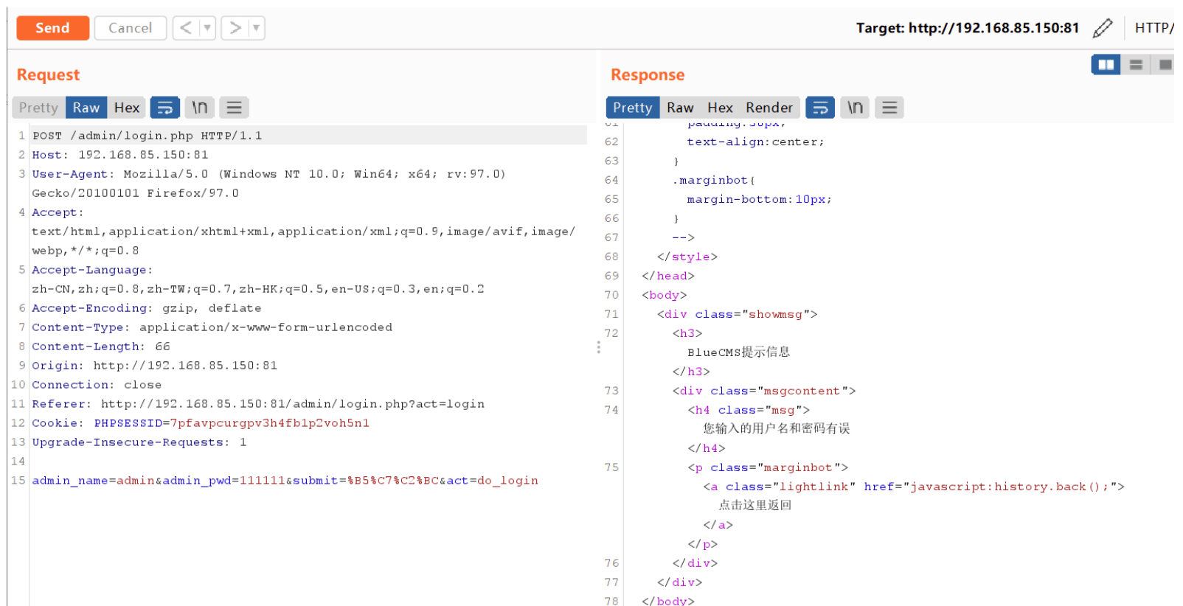Open the HTTP protocol selector at top right

click(x=1154, y=28)
